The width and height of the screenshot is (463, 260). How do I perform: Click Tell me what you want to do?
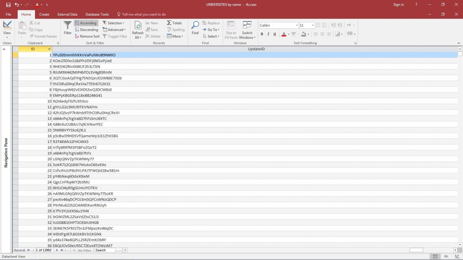point(144,14)
